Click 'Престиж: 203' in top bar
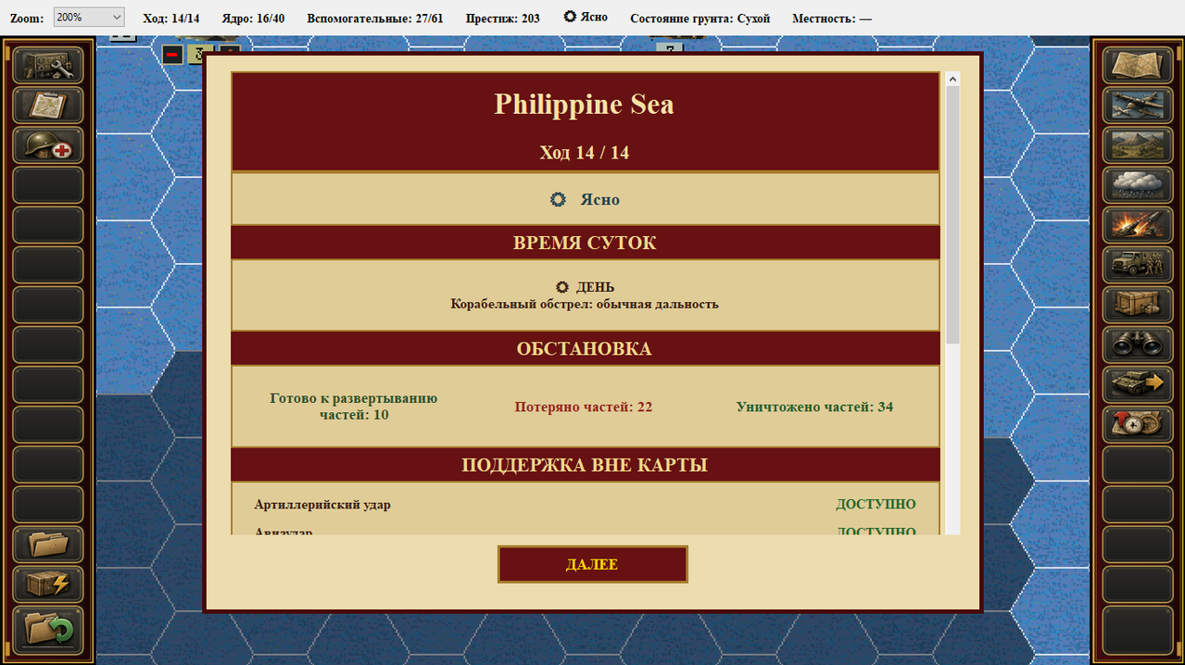The image size is (1185, 665). (x=502, y=19)
